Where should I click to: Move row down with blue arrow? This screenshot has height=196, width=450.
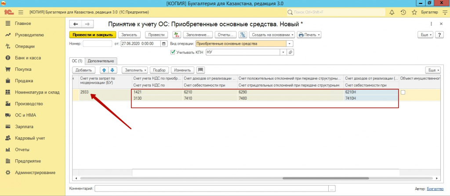[112, 70]
